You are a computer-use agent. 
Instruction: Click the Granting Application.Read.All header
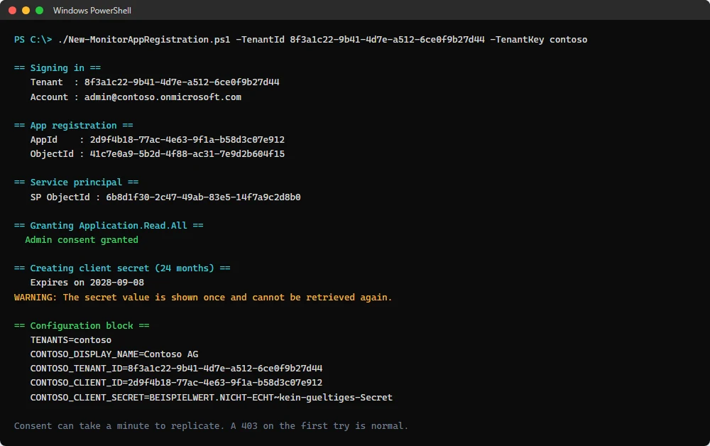click(109, 226)
